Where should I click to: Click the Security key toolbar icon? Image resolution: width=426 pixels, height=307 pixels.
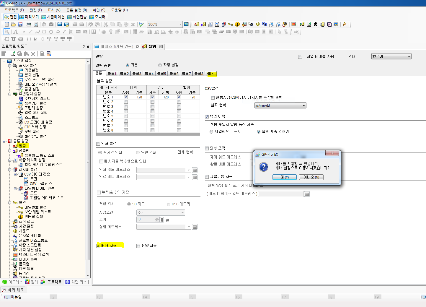click(231, 24)
